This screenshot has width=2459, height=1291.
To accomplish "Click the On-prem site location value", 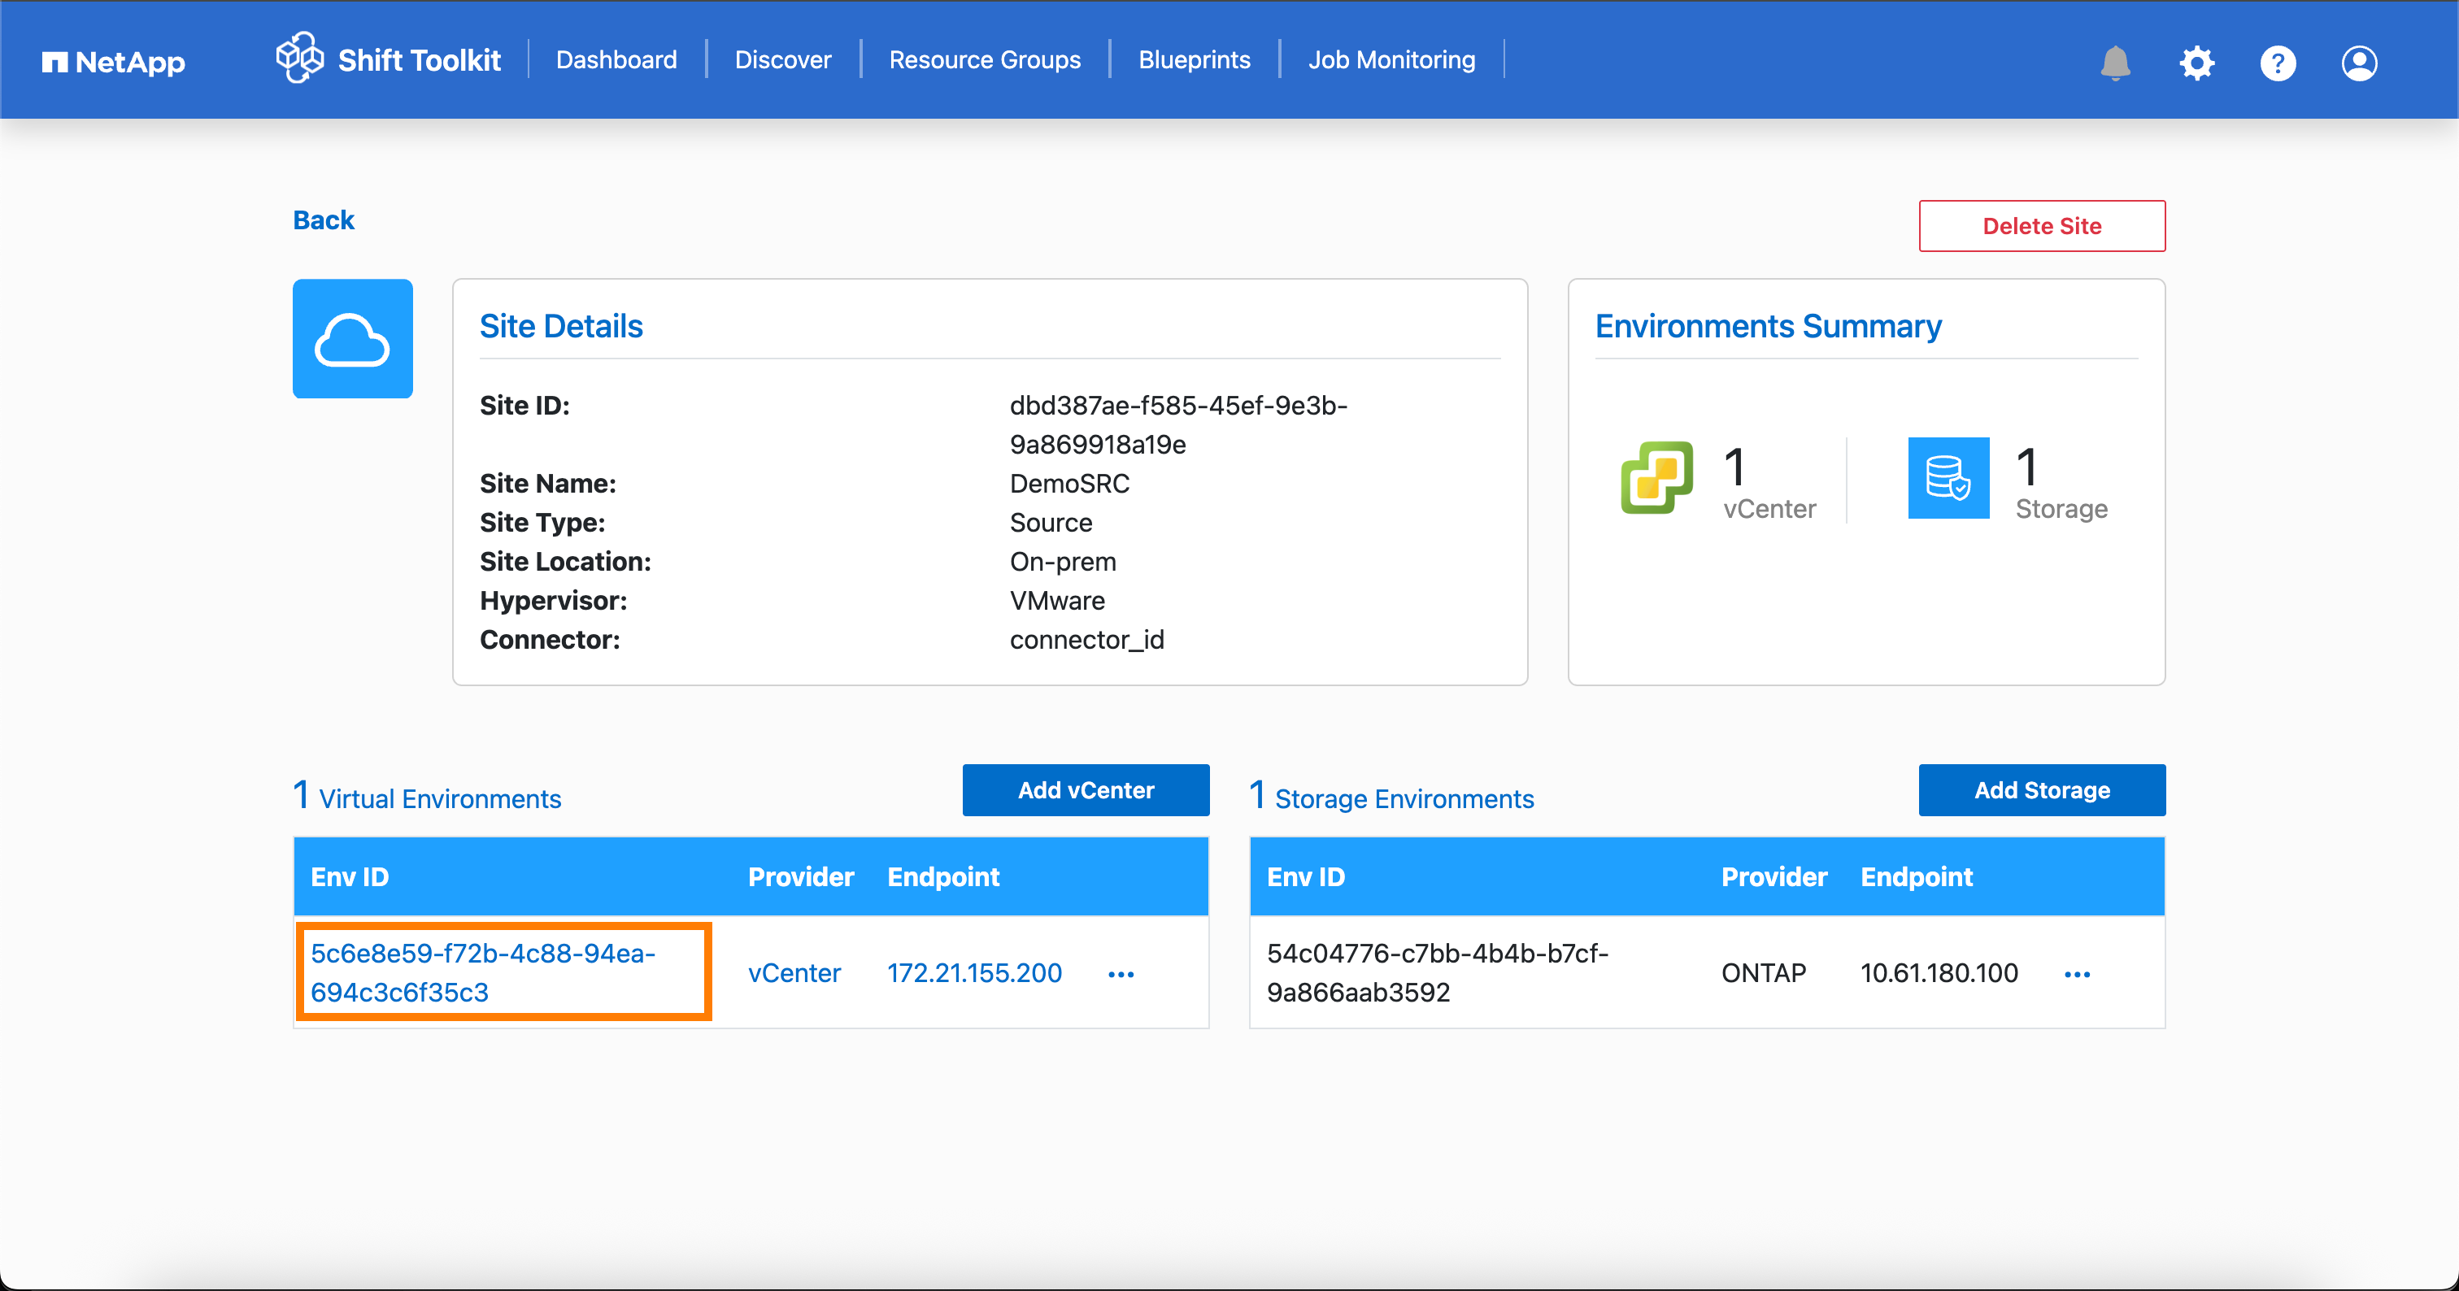I will tap(1063, 562).
